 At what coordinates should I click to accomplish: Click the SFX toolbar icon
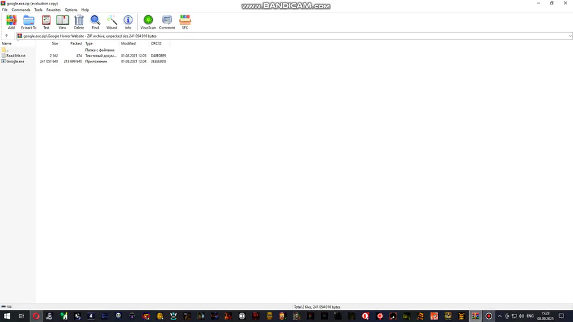tap(185, 22)
